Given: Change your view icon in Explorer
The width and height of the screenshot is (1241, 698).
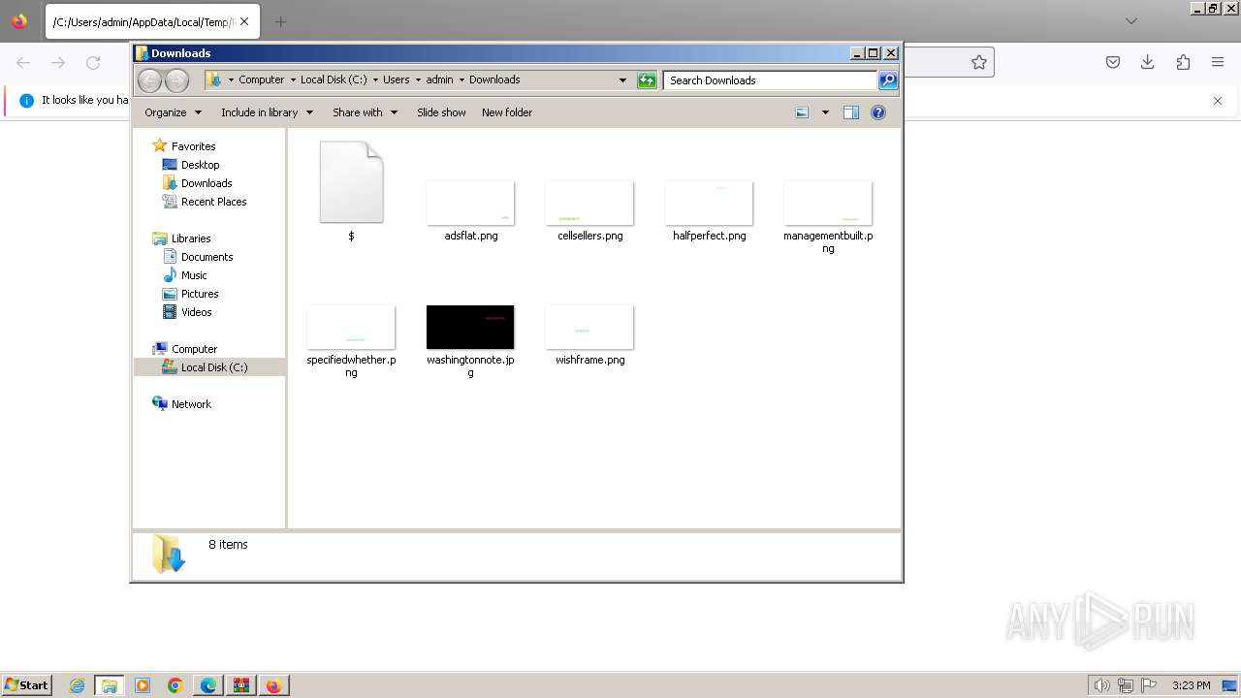Looking at the screenshot, I should pyautogui.click(x=802, y=112).
